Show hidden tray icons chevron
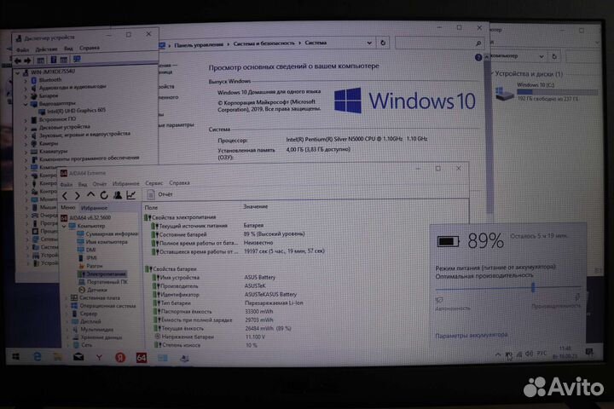 498,354
